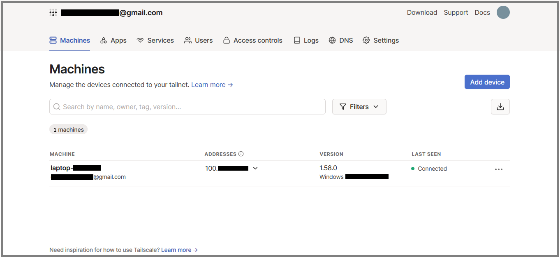Open the Tailscale dotted grid logo

pyautogui.click(x=53, y=13)
